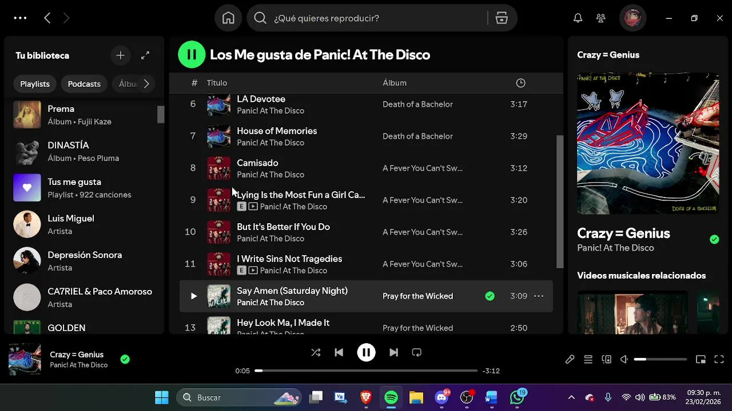The width and height of the screenshot is (732, 411).
Task: Expand Tu biblioteca to full view
Action: (145, 55)
